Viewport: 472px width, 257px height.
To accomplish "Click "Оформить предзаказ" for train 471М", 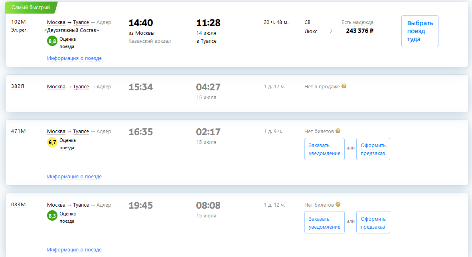I will pos(373,149).
